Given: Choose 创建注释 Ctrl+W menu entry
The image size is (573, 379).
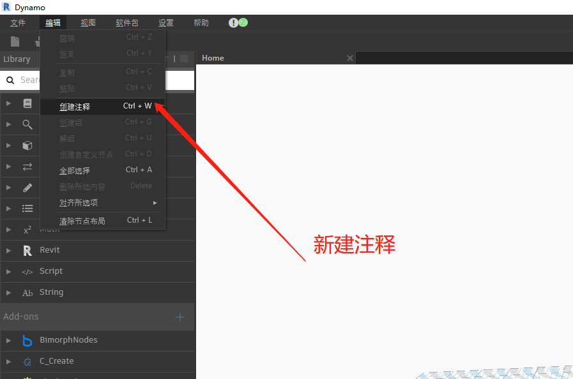Looking at the screenshot, I should pos(102,107).
